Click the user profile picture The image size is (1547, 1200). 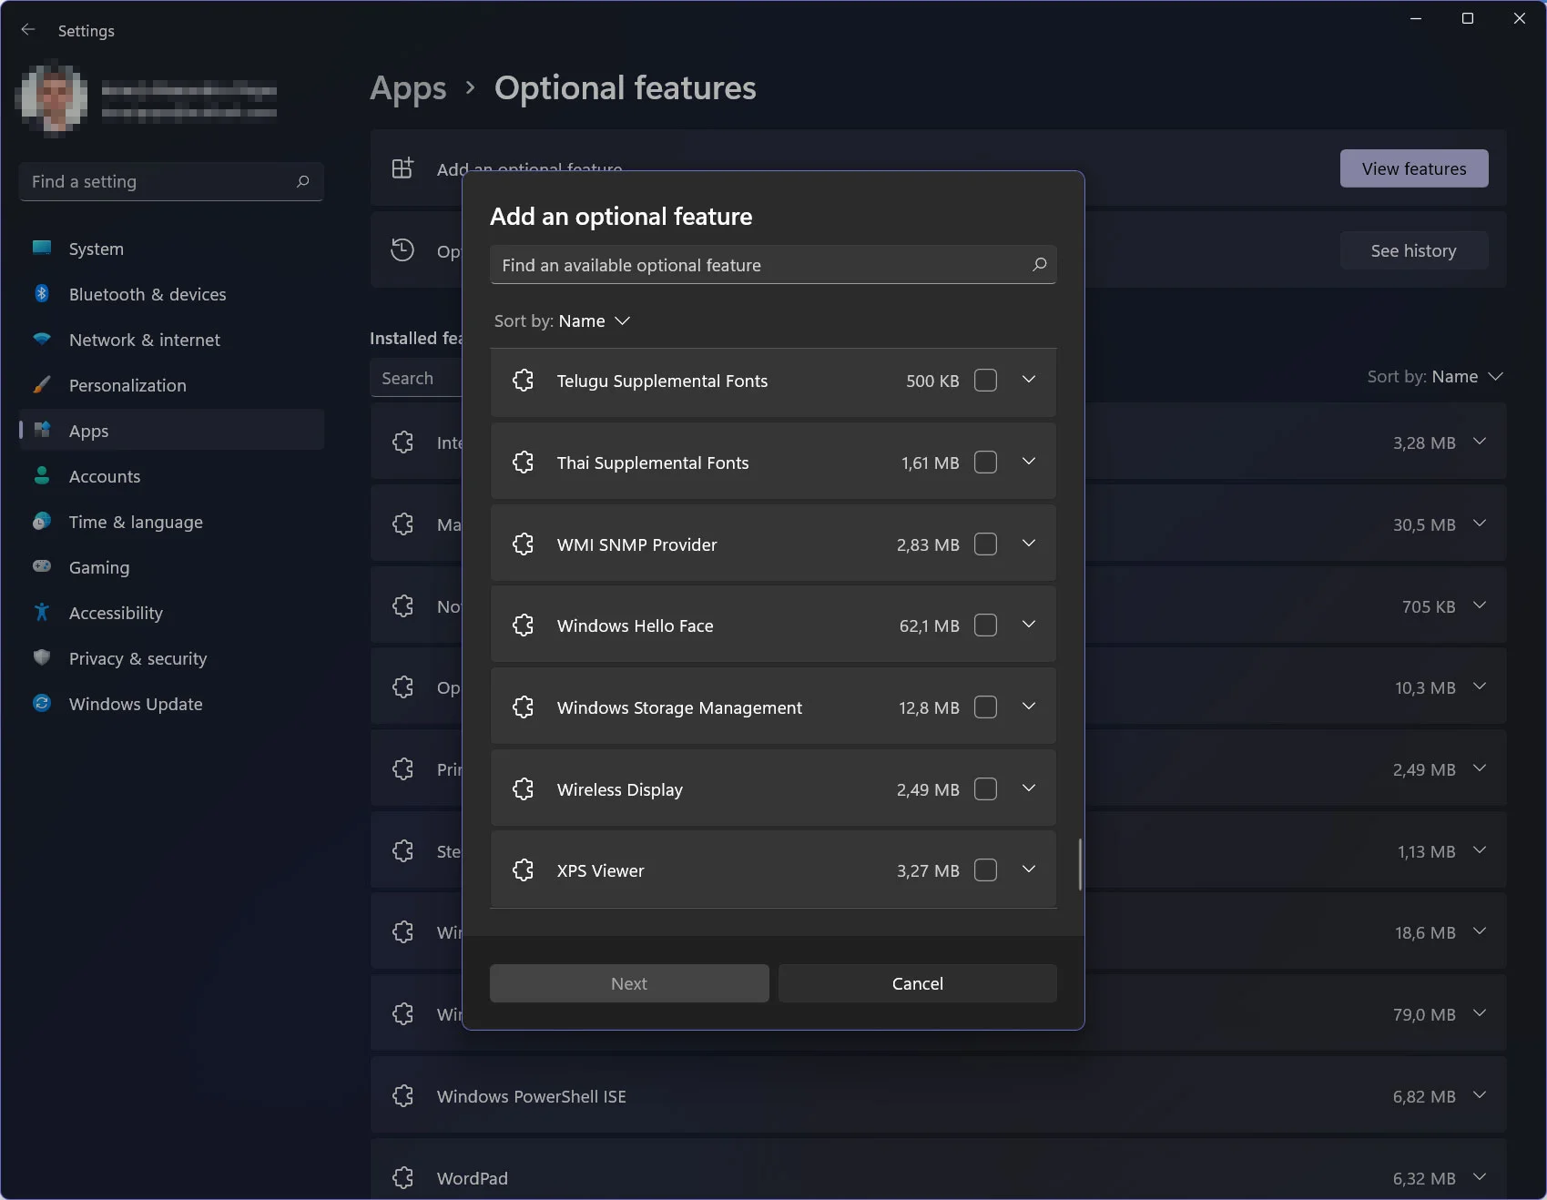53,97
